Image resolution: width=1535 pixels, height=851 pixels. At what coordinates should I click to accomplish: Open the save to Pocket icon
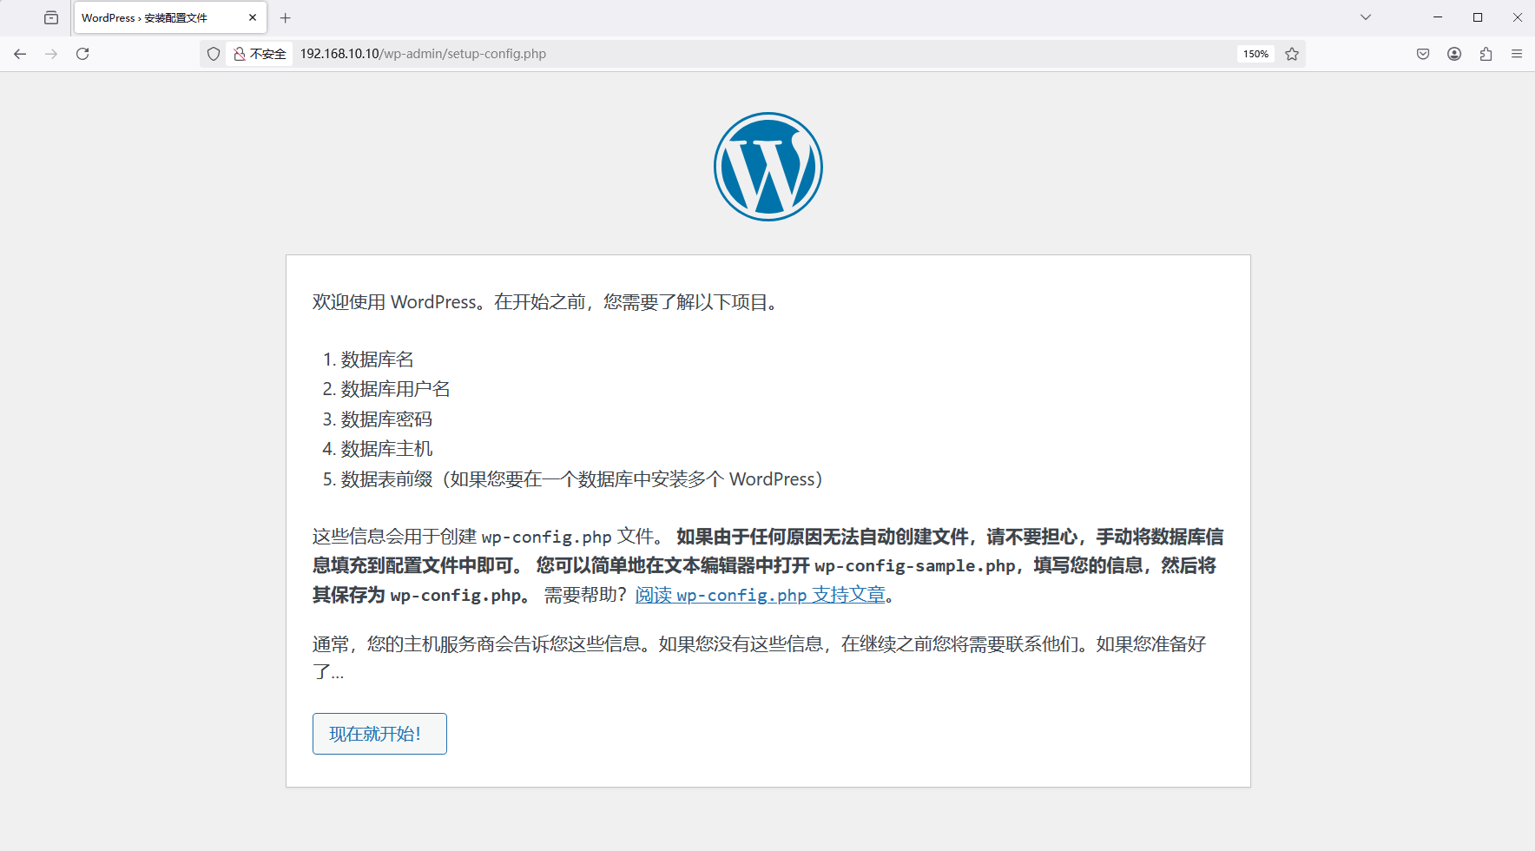(1423, 54)
